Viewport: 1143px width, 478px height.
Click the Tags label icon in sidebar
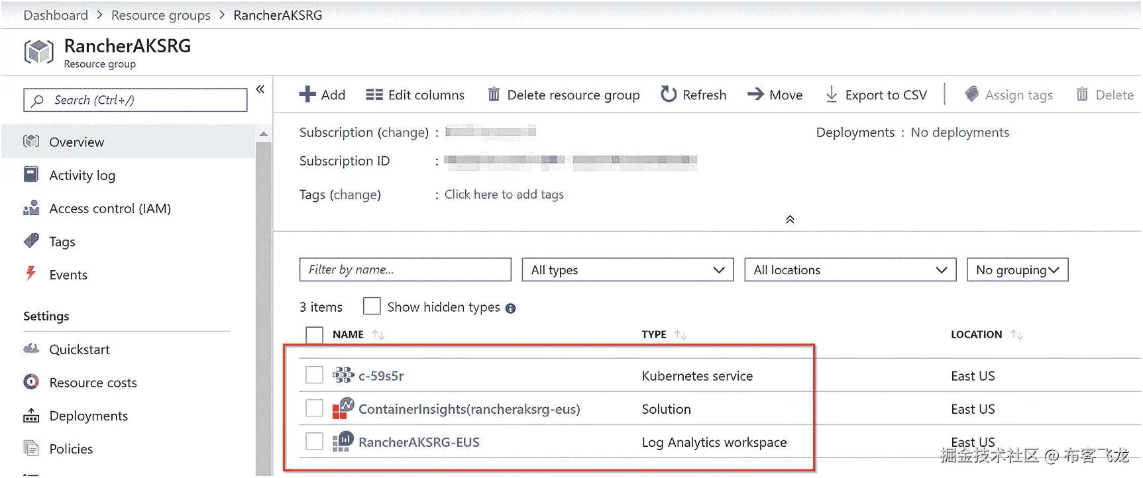click(31, 241)
